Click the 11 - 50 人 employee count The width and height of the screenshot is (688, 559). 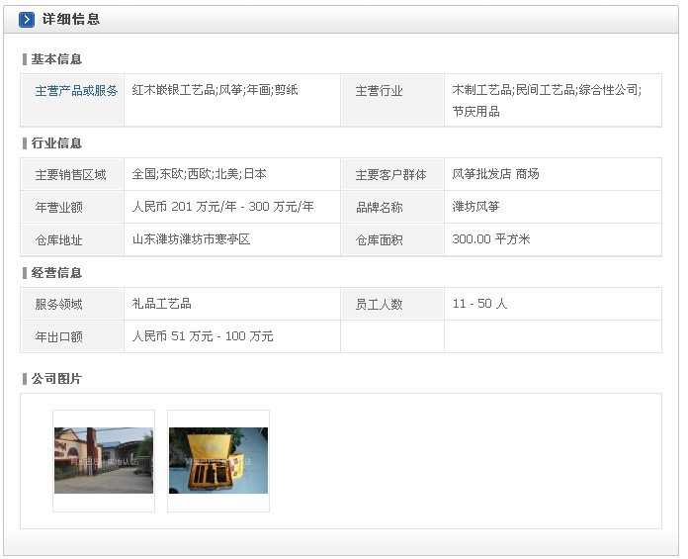click(479, 304)
